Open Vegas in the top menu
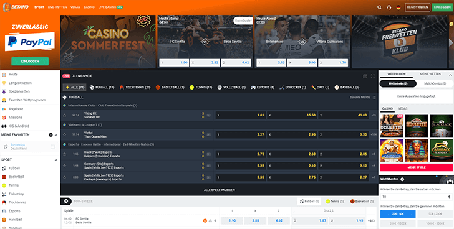Image resolution: width=454 pixels, height=229 pixels. coord(75,7)
